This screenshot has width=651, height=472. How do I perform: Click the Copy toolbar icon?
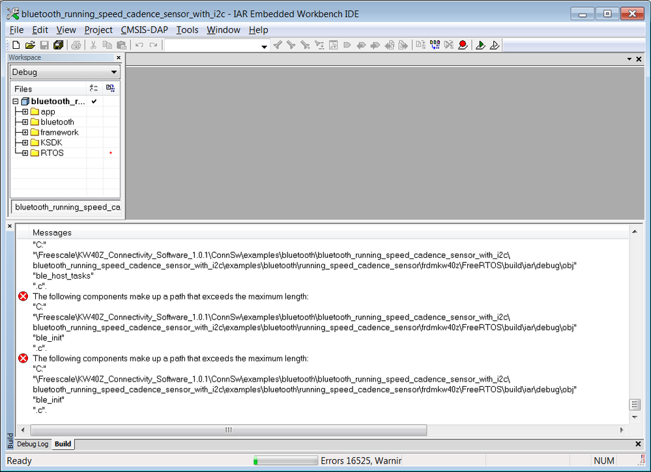(107, 45)
